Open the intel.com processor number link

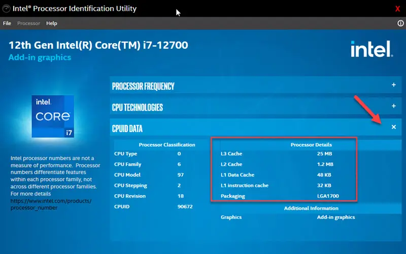click(x=51, y=204)
